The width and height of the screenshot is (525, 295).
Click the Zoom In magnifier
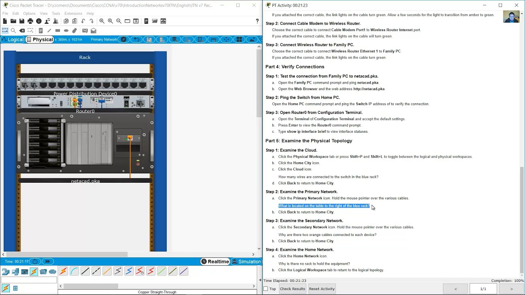tap(102, 21)
